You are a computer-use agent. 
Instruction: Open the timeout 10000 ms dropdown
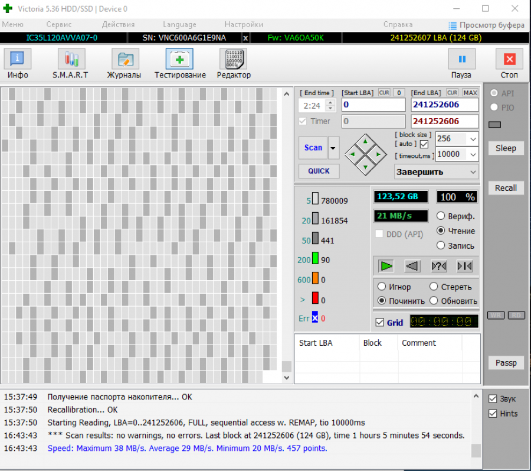(473, 154)
